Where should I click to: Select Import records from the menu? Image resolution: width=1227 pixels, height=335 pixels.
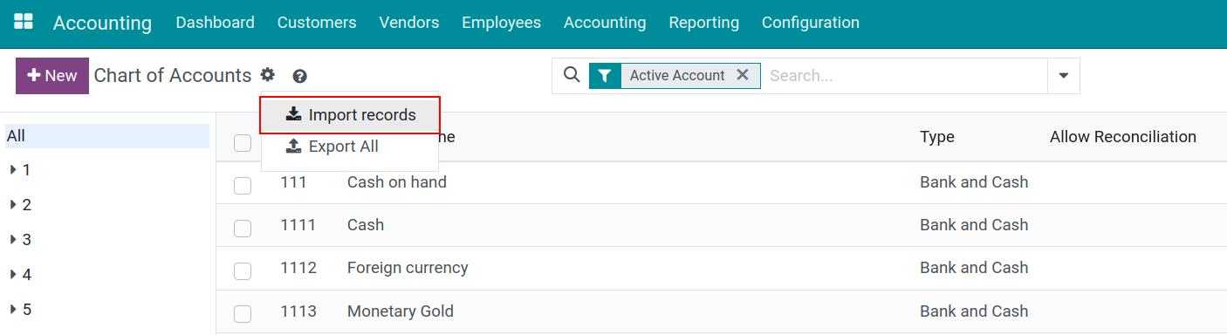pos(351,114)
